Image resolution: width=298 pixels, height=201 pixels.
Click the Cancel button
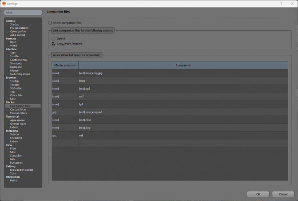point(283,194)
